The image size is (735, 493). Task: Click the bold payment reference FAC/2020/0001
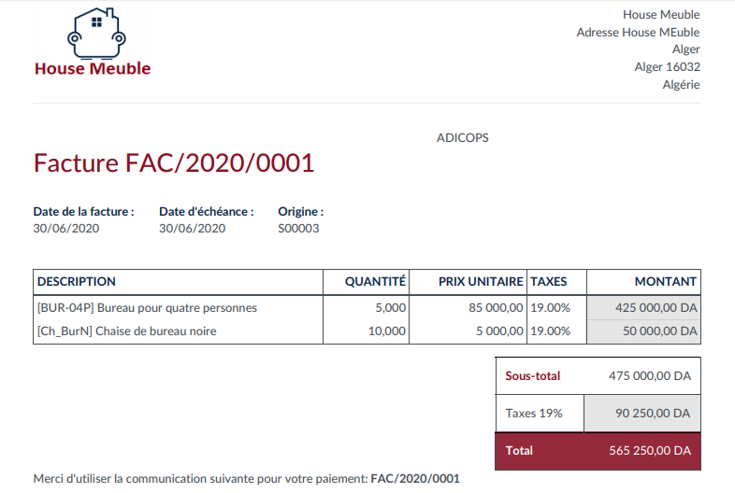[x=415, y=479]
